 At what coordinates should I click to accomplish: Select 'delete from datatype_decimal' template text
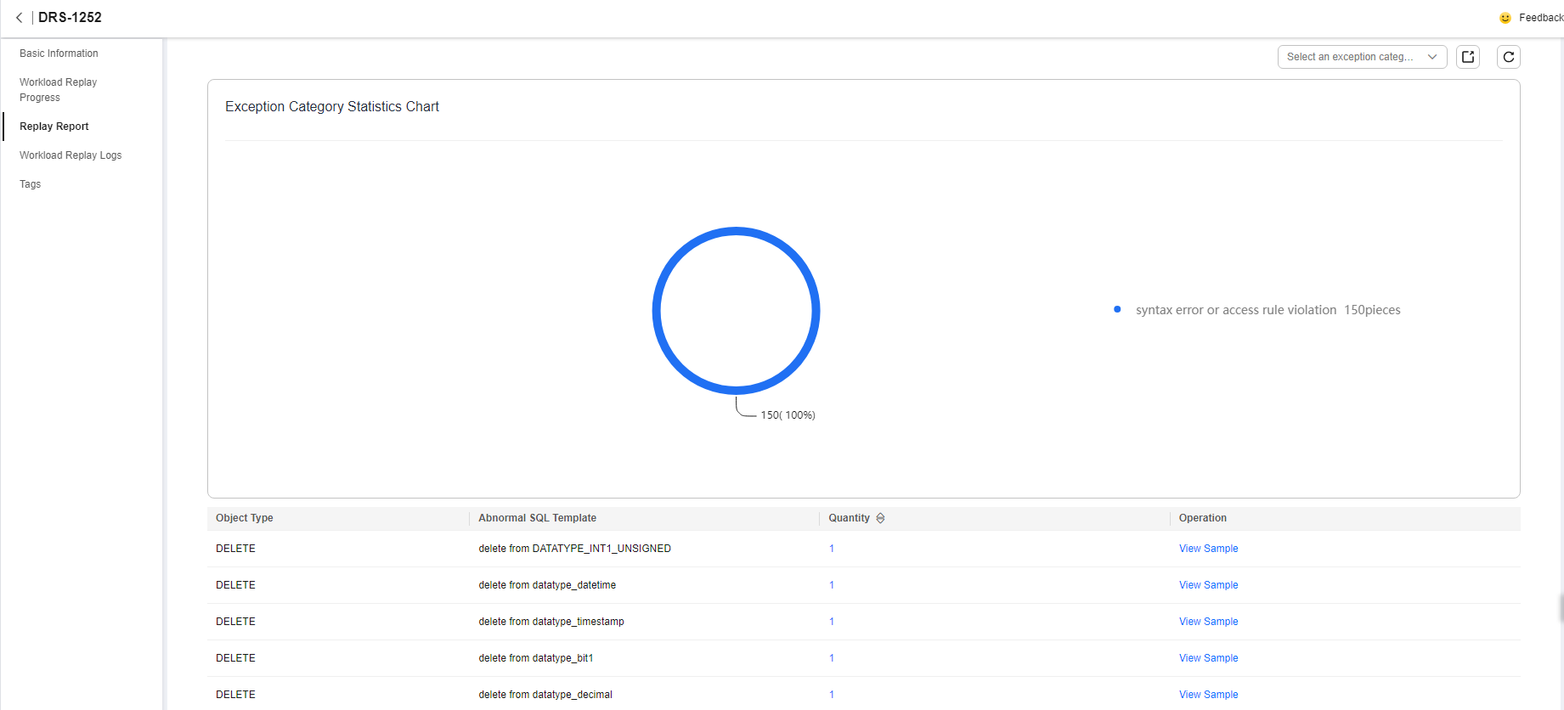click(x=545, y=695)
